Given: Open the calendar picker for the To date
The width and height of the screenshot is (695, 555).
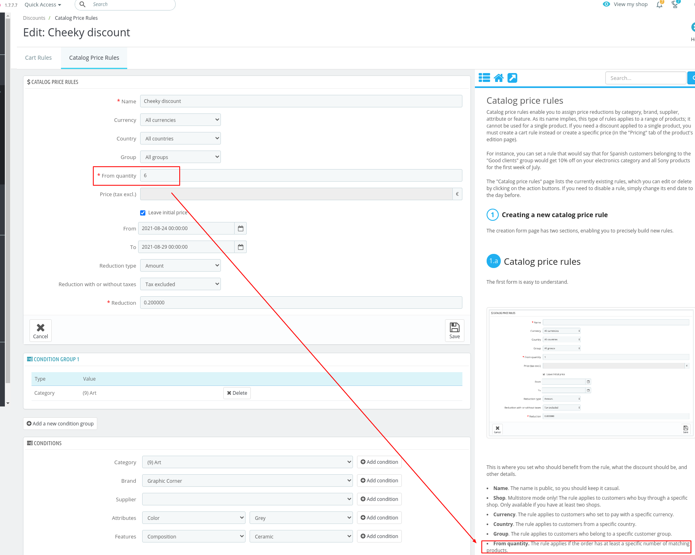Looking at the screenshot, I should (240, 247).
